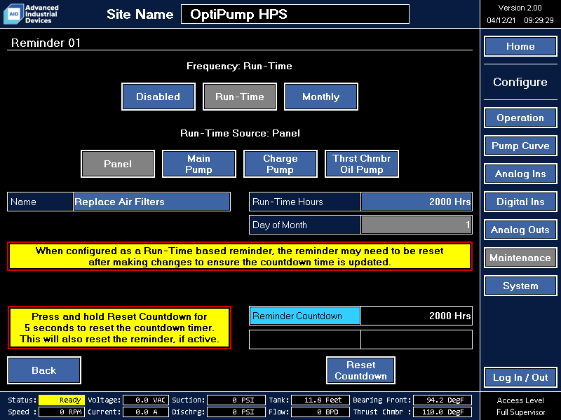Click the Version 2.00 text
Image resolution: width=561 pixels, height=420 pixels.
[x=520, y=8]
